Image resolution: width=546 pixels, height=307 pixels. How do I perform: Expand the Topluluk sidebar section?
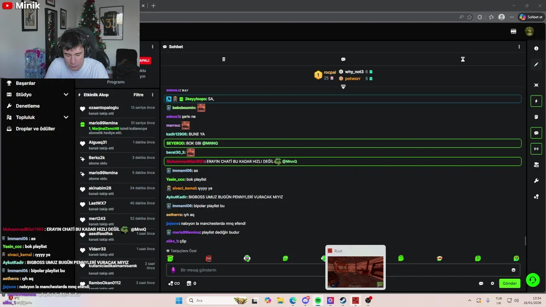click(x=66, y=117)
